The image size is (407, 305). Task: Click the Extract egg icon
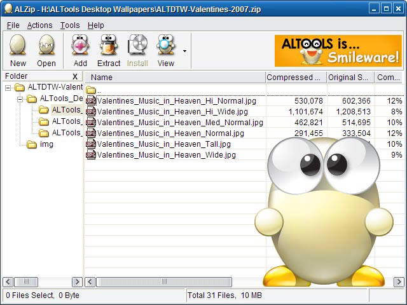pyautogui.click(x=109, y=45)
